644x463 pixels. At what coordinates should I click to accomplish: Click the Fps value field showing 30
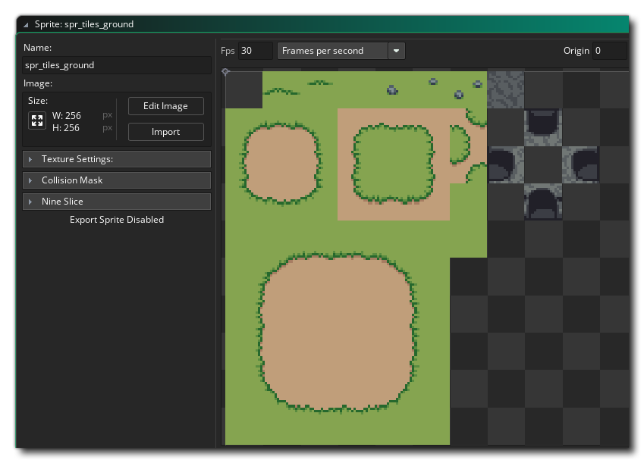pyautogui.click(x=255, y=51)
